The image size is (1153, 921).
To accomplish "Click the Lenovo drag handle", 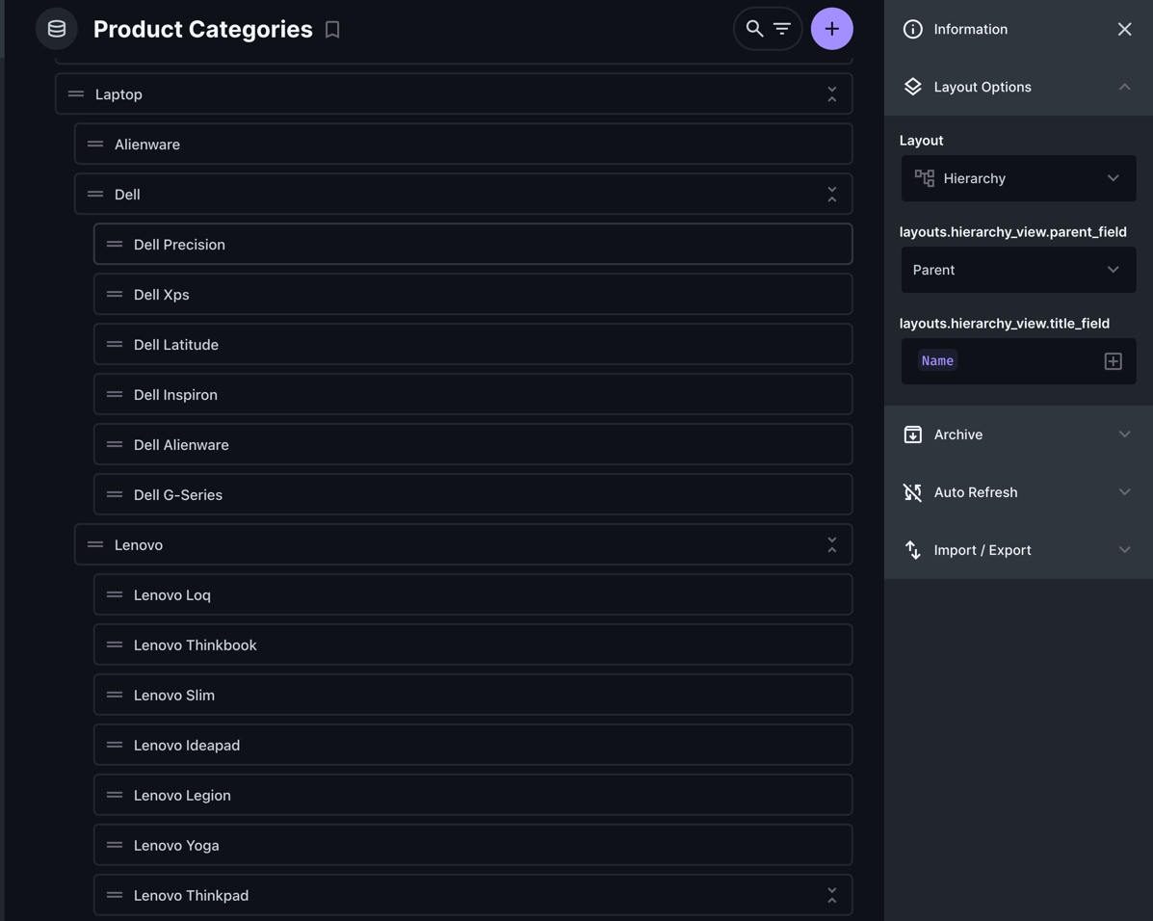I will 94,544.
